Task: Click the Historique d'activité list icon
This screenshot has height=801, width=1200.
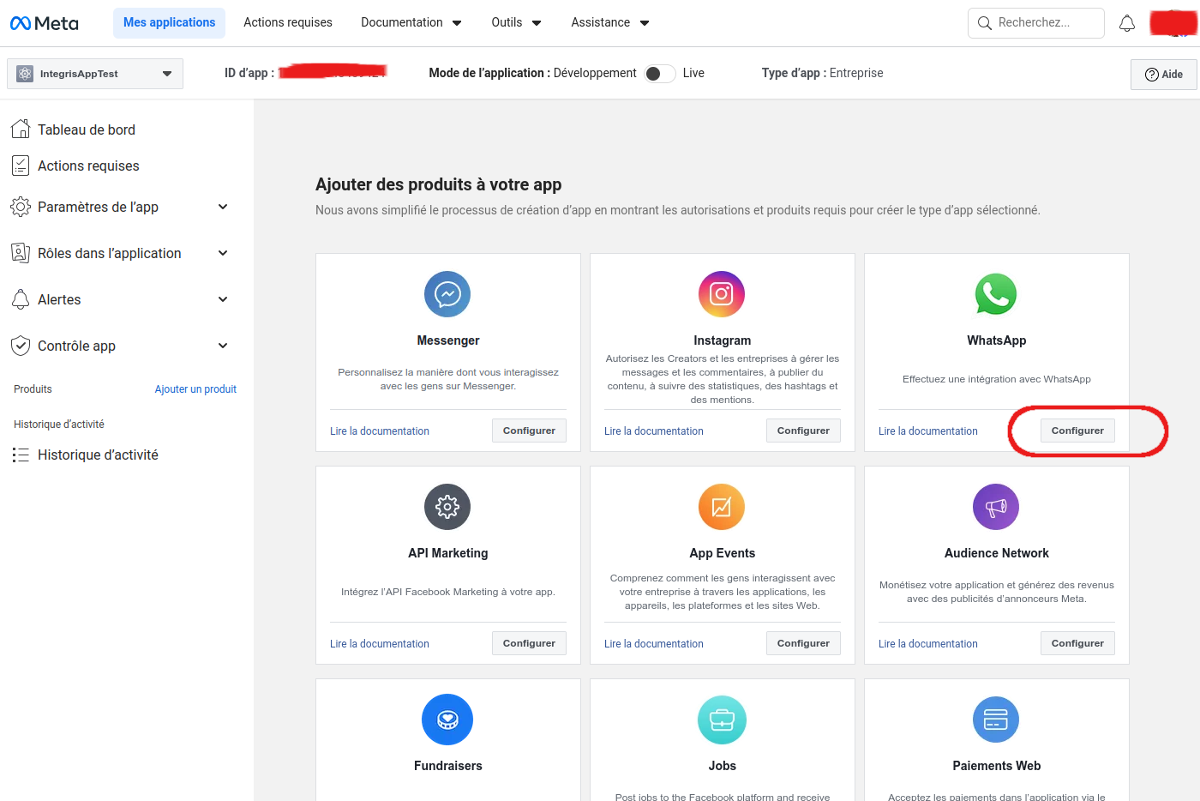Action: (x=21, y=455)
